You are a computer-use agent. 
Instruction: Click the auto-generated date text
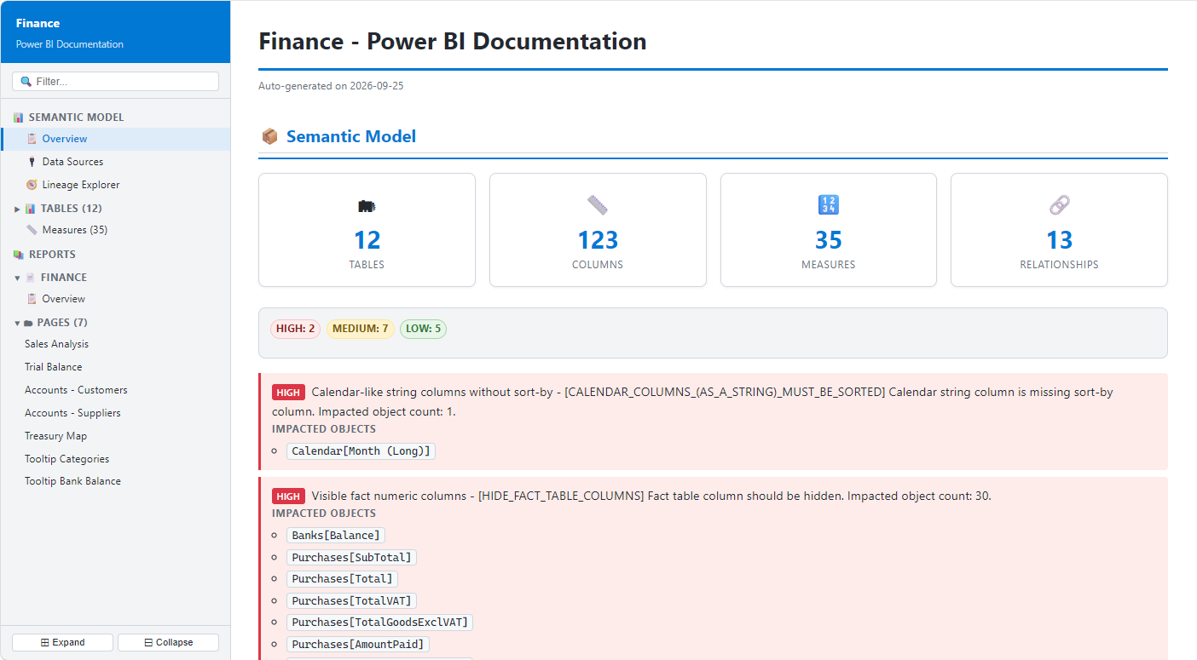click(331, 86)
